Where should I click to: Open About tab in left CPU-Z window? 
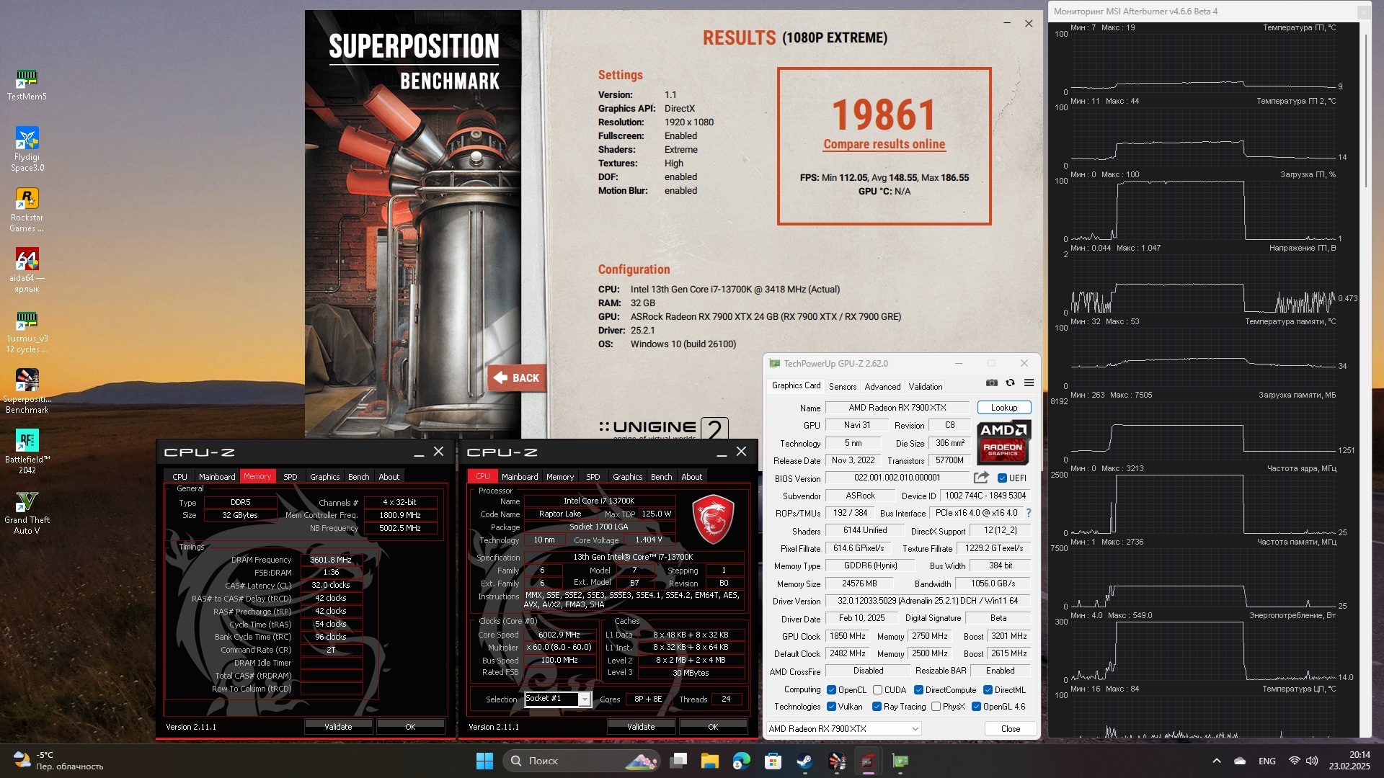389,477
